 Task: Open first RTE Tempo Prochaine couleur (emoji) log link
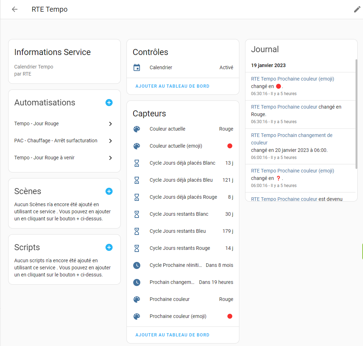click(292, 79)
